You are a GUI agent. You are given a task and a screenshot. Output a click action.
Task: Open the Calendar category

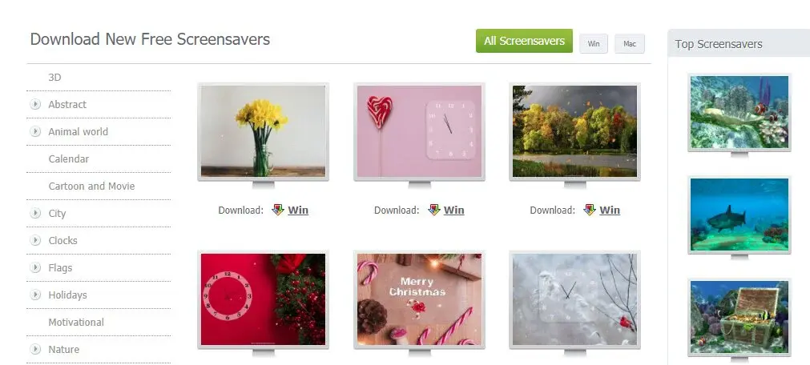pyautogui.click(x=69, y=159)
